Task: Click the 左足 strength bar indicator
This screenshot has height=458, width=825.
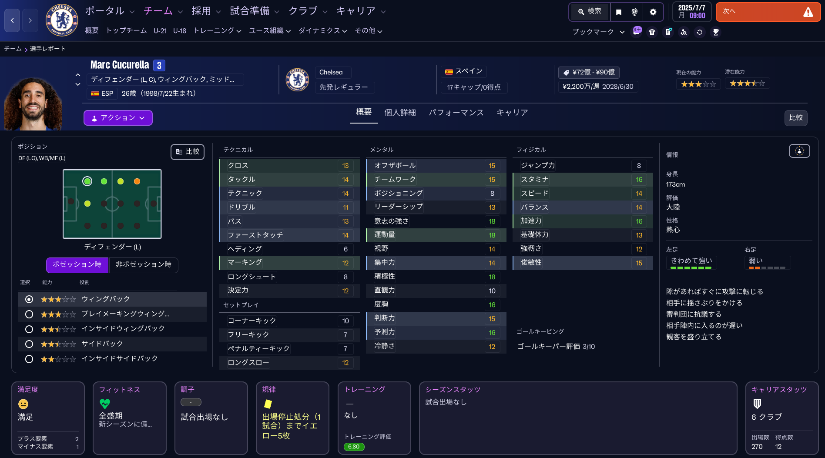Action: point(691,267)
